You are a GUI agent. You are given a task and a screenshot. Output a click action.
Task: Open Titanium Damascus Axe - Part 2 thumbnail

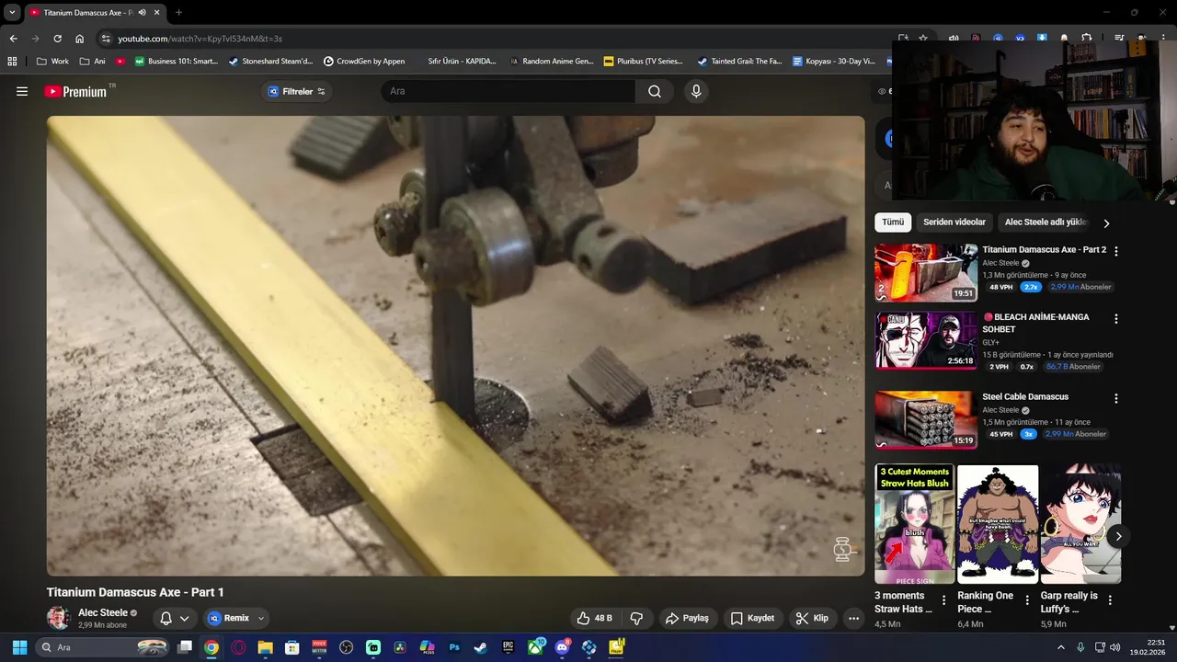(x=926, y=272)
